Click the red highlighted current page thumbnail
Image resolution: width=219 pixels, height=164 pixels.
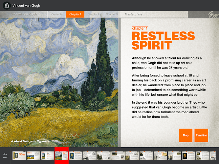[61, 155]
